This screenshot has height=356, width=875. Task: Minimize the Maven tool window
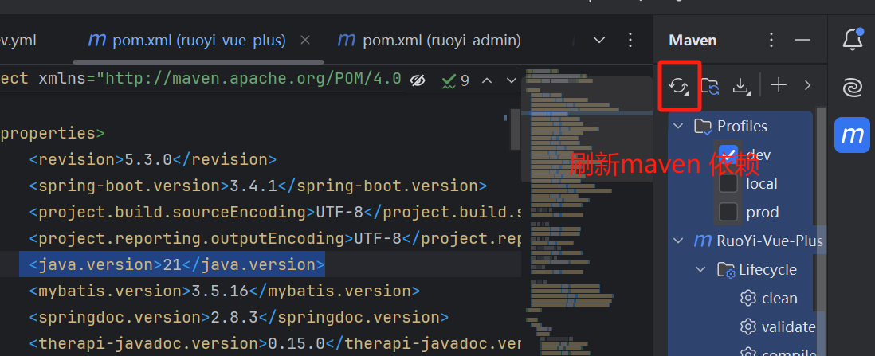point(802,40)
